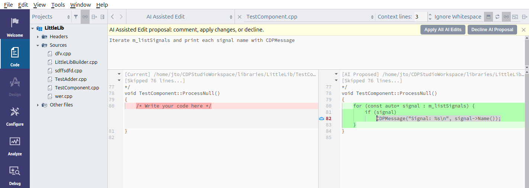The width and height of the screenshot is (529, 188).
Task: Fold the [AI Proposed] file section
Action: (x=336, y=74)
